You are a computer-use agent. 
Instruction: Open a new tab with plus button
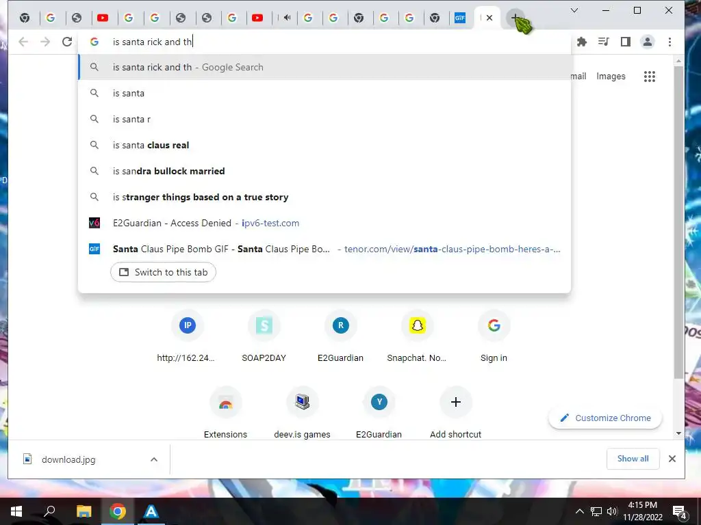(515, 18)
